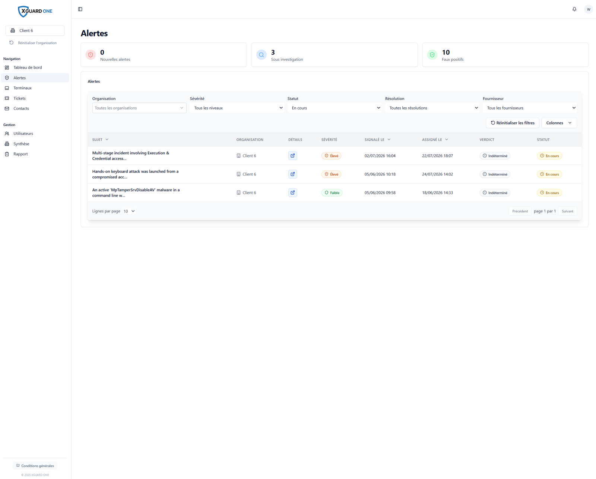Screen dimensions: 596x479
Task: Click the red Nouvelles alertes shield icon
Action: (91, 55)
